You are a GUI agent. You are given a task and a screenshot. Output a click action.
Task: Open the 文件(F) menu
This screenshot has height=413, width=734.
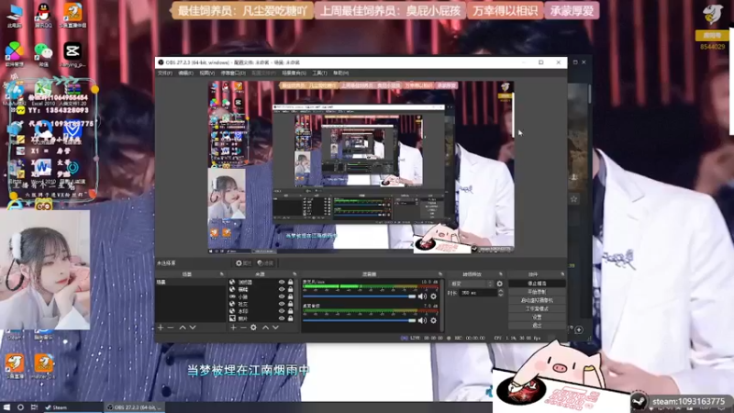(165, 73)
